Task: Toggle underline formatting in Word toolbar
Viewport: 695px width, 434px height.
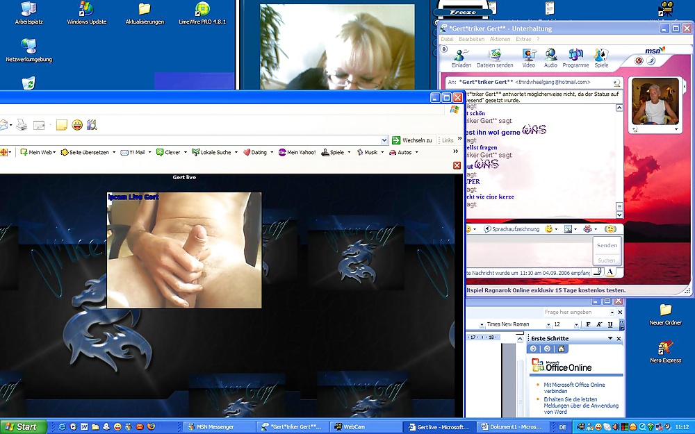Action: (610, 324)
